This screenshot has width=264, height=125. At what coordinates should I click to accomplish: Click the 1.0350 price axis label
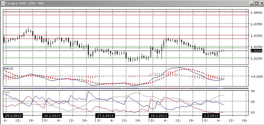[x=256, y=24]
